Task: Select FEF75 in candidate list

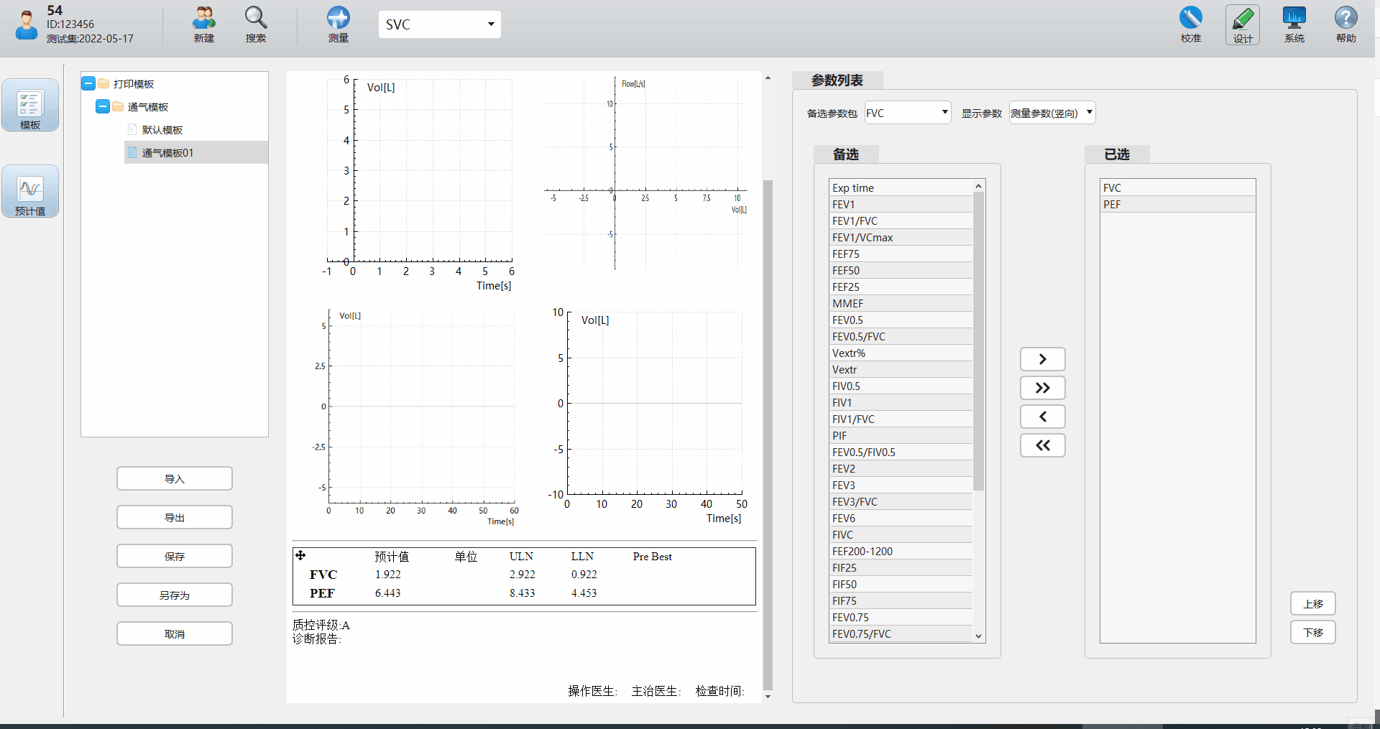Action: click(x=901, y=254)
